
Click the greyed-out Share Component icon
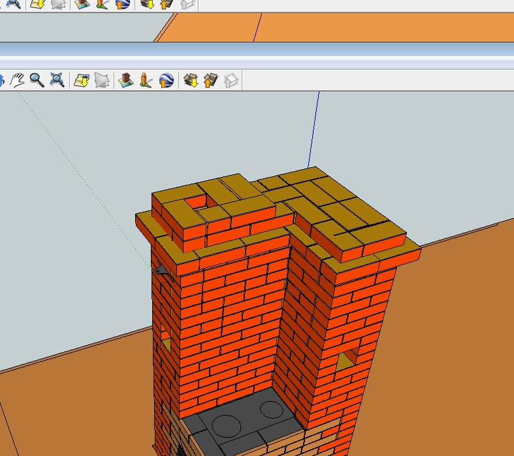pyautogui.click(x=231, y=80)
